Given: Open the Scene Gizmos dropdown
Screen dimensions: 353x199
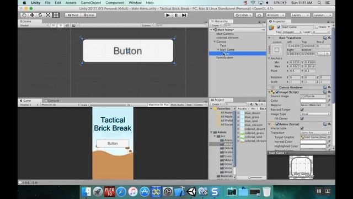Looking at the screenshot, I should tap(147, 25).
